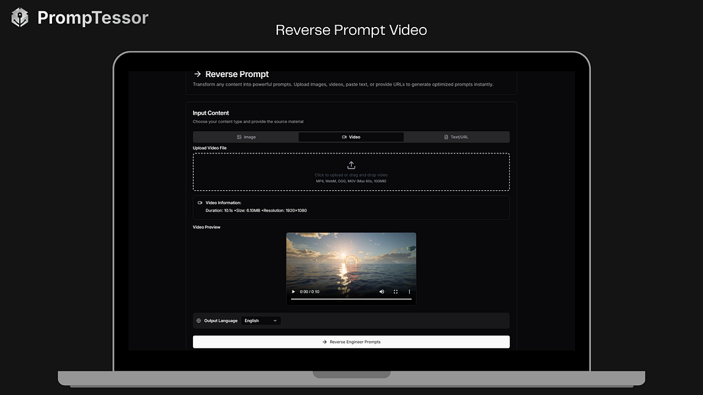Click the dropdown chevron next to English
Screen dimensions: 703x395
pyautogui.click(x=274, y=321)
